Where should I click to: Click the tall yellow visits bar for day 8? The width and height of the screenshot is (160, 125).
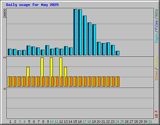click(42, 67)
